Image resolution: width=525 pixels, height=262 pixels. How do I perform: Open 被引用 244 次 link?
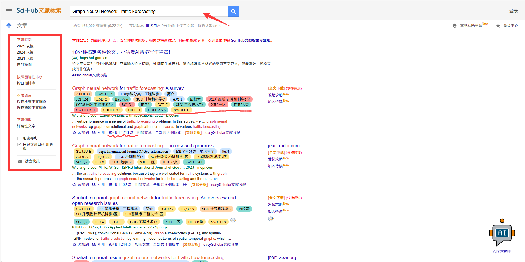120,244
